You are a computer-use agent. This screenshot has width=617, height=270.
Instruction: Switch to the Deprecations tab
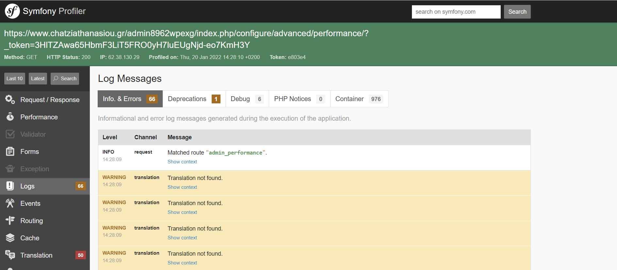194,99
